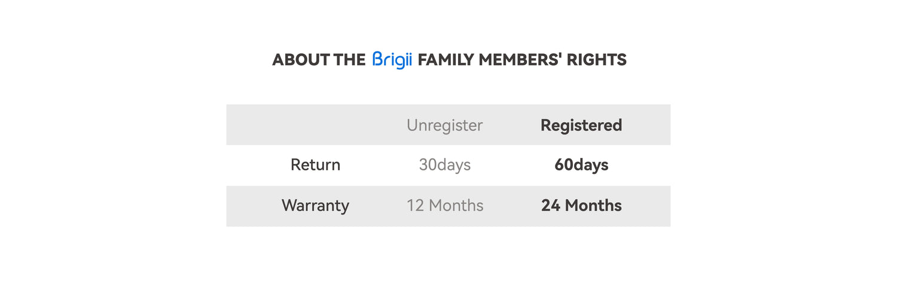Select the Registered column header

click(x=581, y=125)
